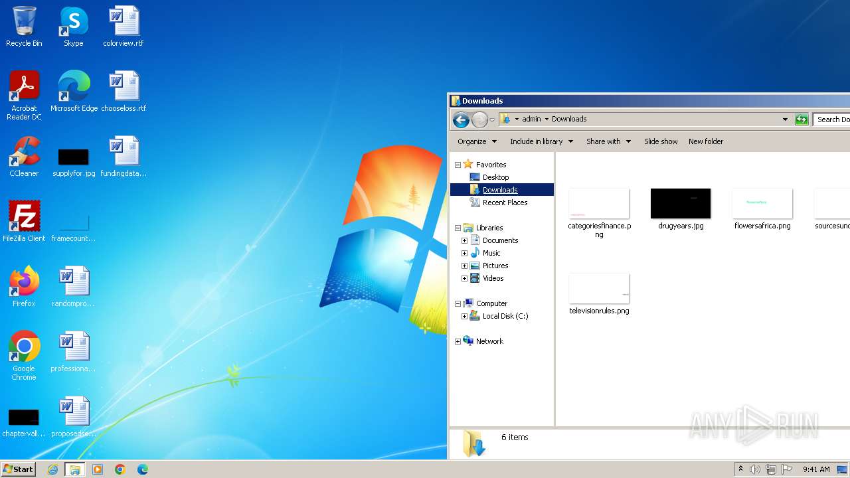Collapse the Computer tree group

tap(458, 303)
